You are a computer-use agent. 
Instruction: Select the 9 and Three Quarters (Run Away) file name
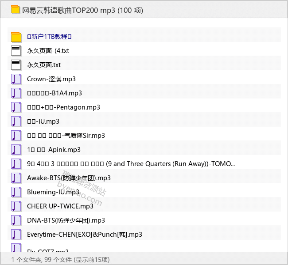[x=131, y=164]
